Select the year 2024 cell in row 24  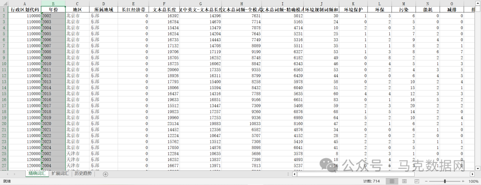coord(53,147)
